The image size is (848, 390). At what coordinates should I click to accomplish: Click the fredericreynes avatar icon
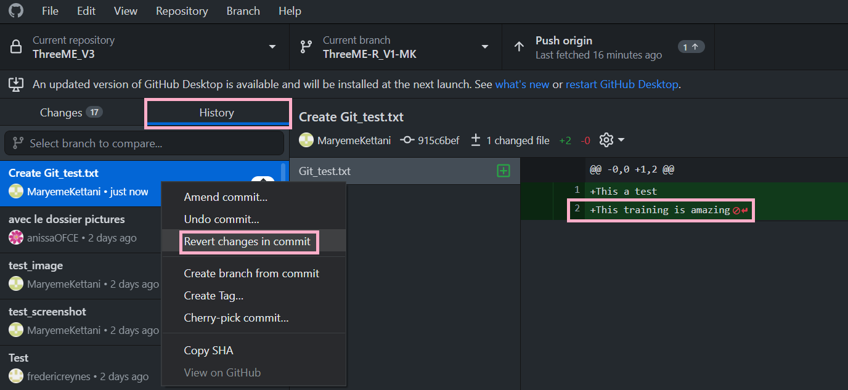(16, 376)
